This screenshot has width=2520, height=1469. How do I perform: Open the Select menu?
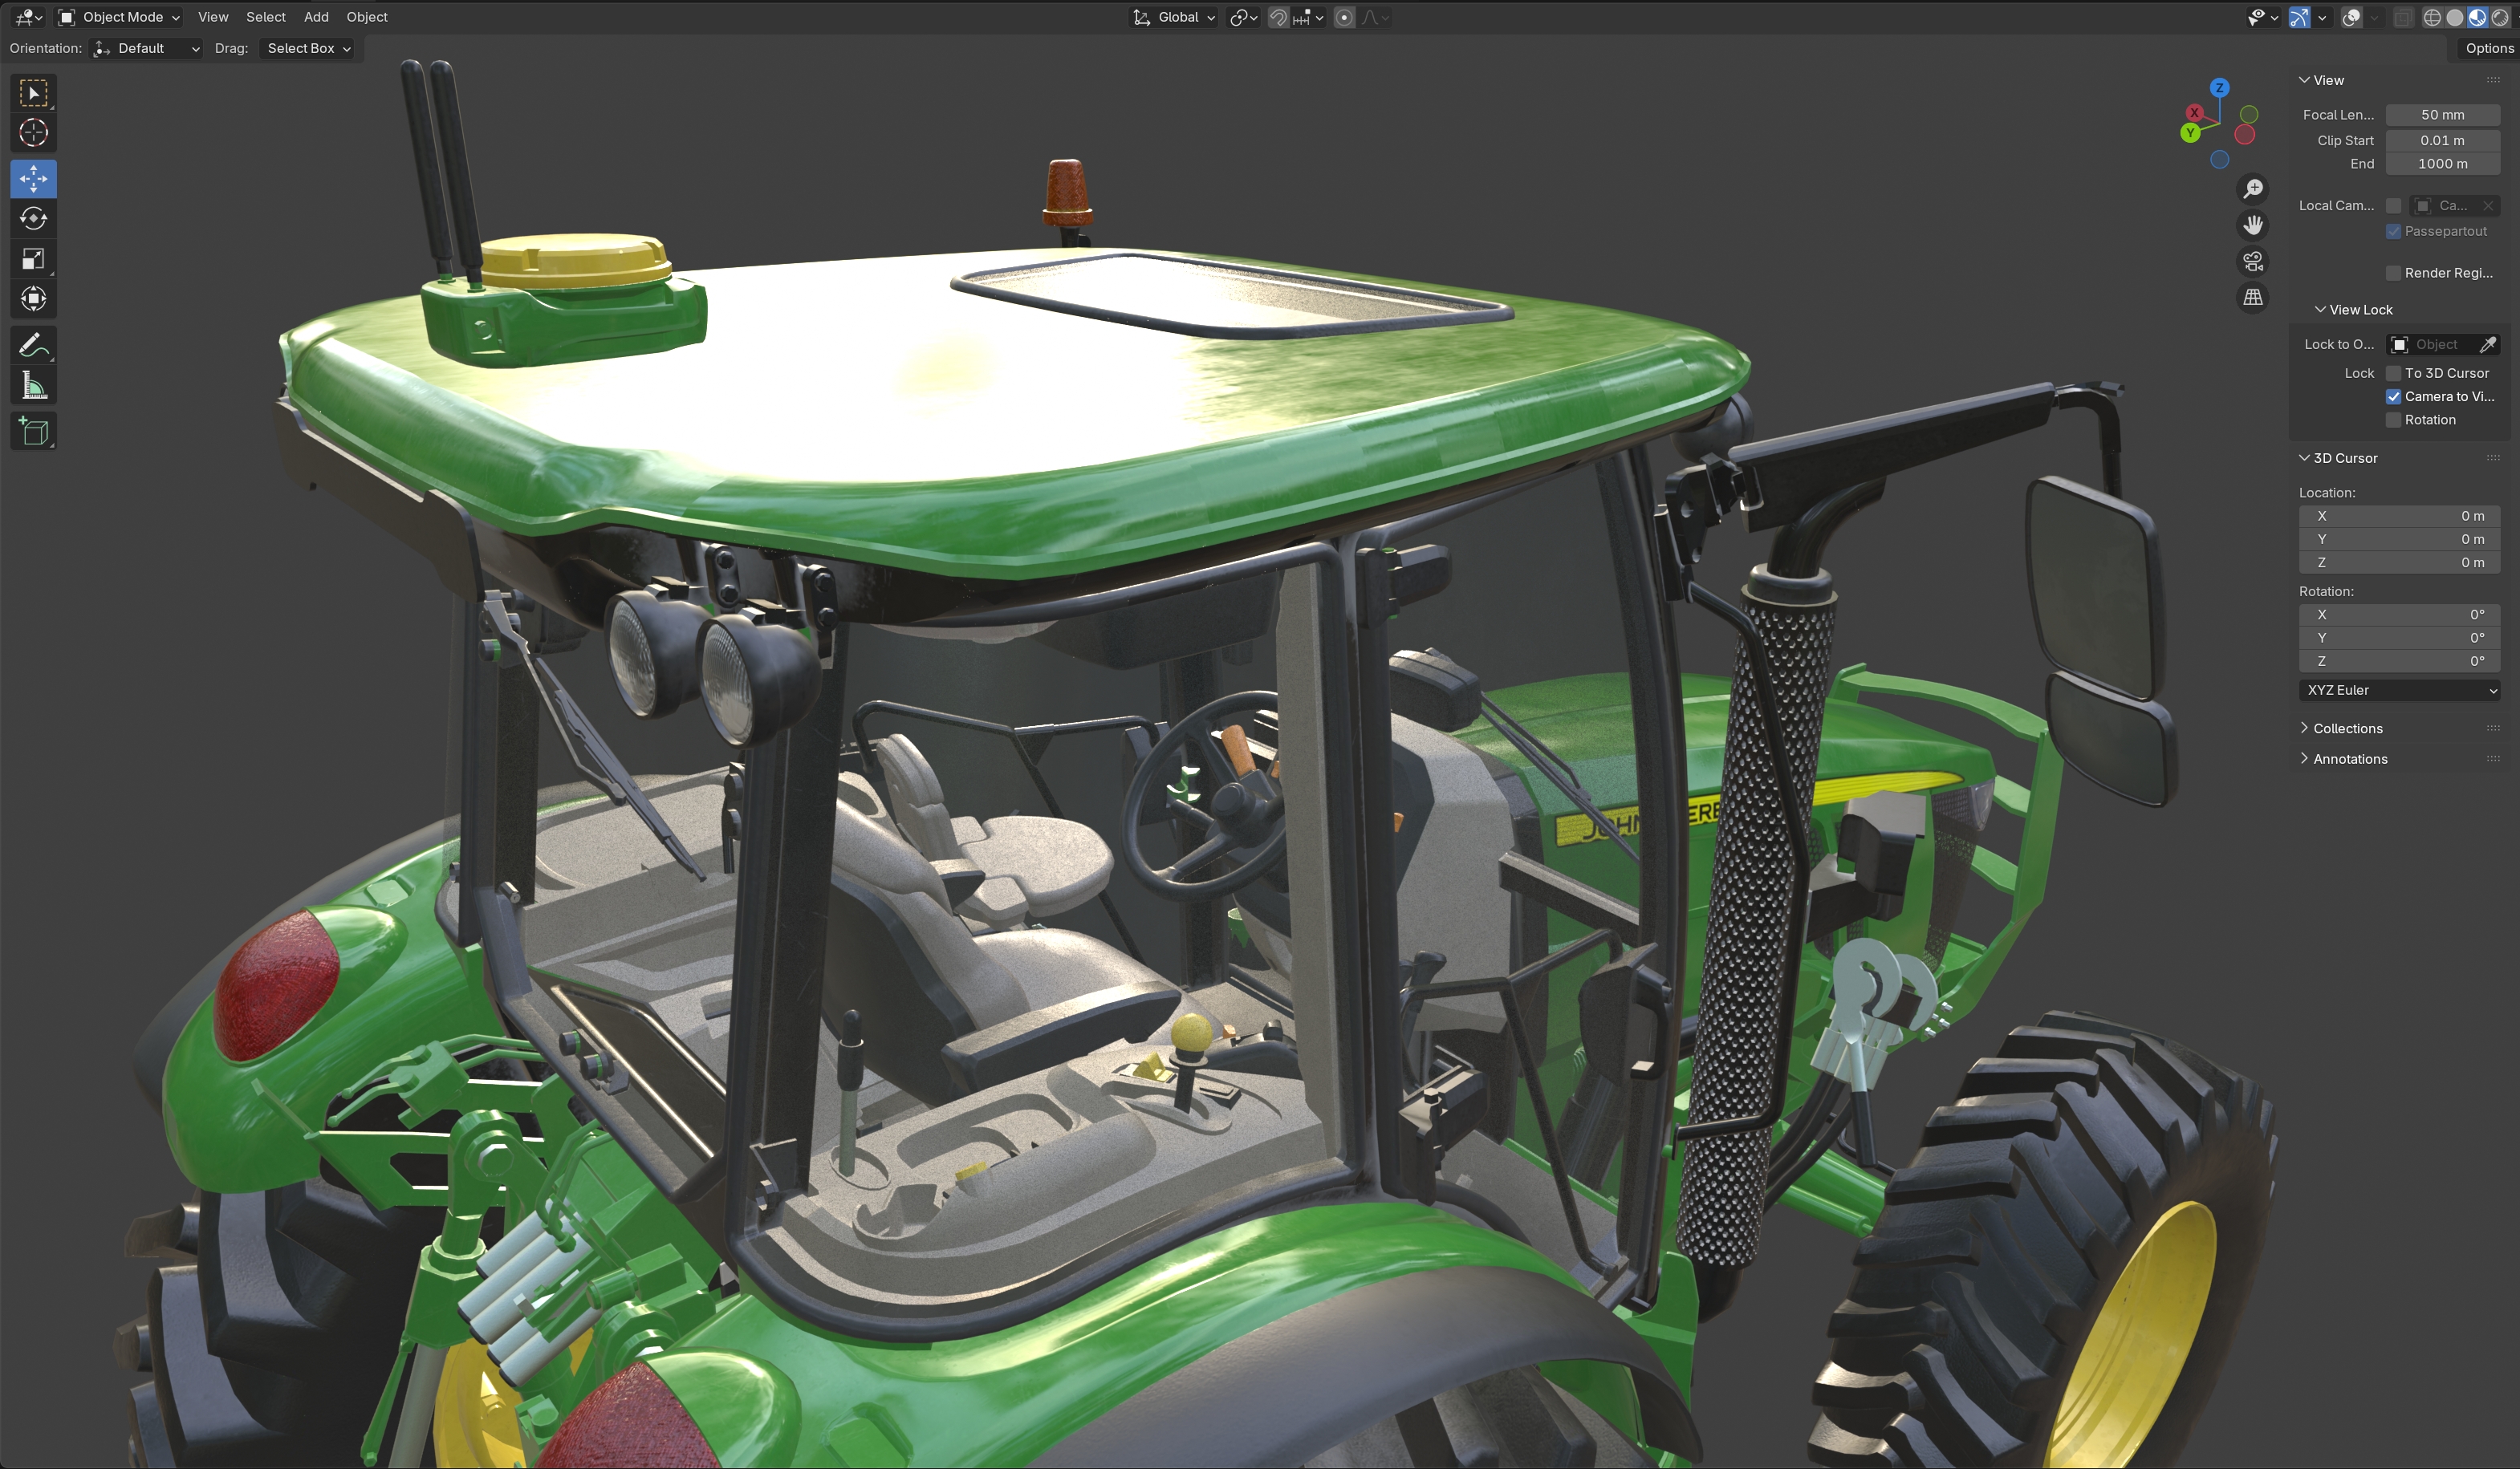coord(266,17)
